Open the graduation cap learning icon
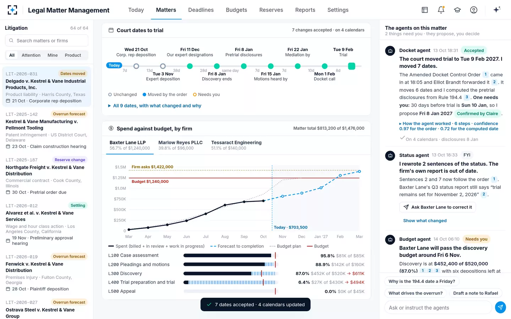 tap(457, 10)
